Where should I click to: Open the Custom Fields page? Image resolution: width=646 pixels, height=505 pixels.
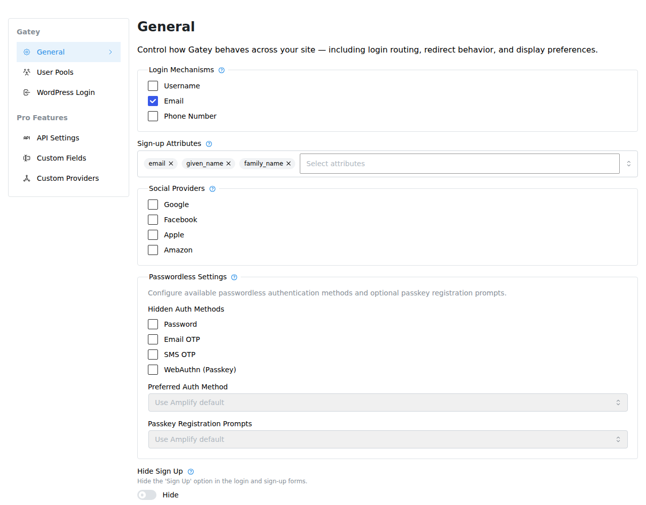tap(69, 158)
